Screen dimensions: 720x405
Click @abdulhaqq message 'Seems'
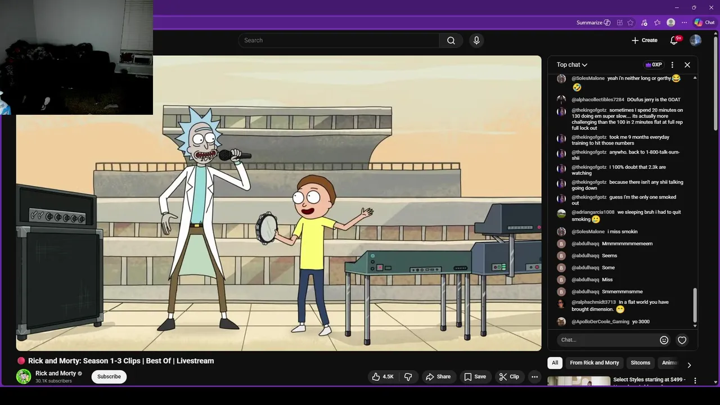(609, 256)
